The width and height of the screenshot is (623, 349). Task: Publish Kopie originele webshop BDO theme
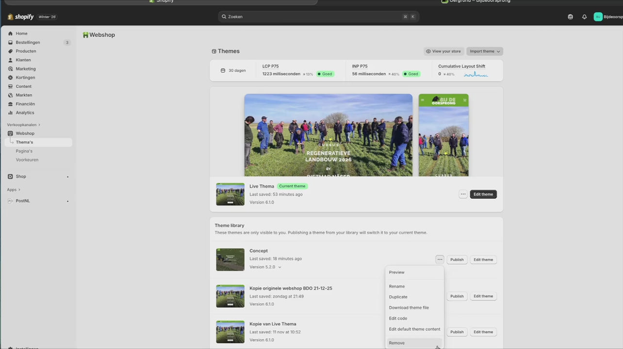pyautogui.click(x=457, y=296)
